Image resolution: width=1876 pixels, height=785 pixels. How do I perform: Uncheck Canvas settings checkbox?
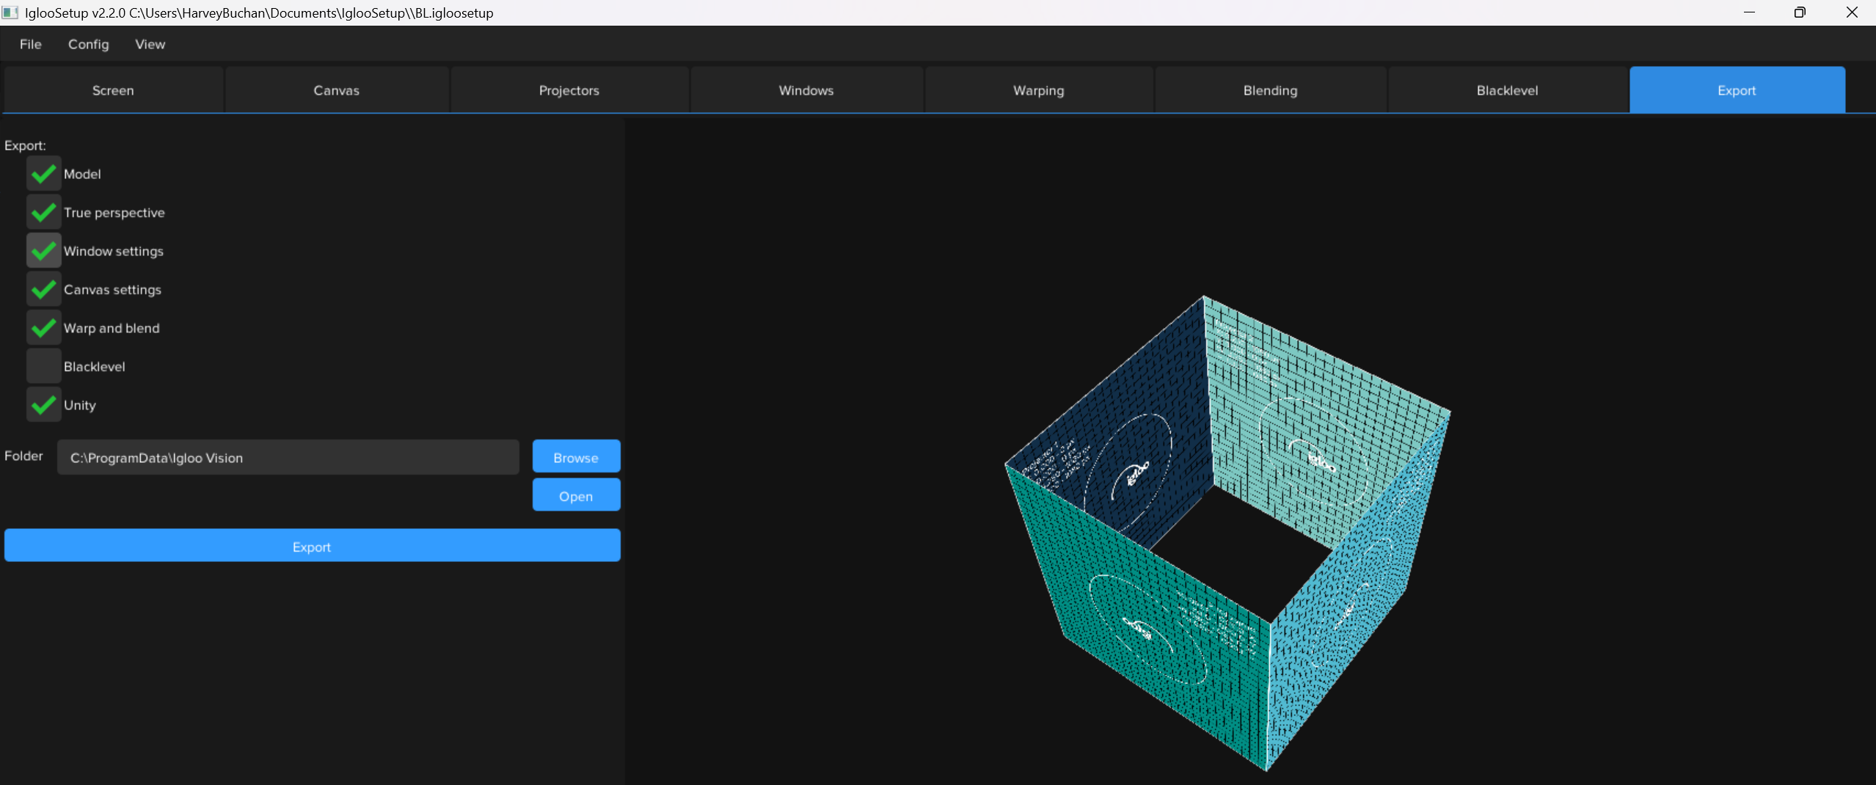pos(43,290)
